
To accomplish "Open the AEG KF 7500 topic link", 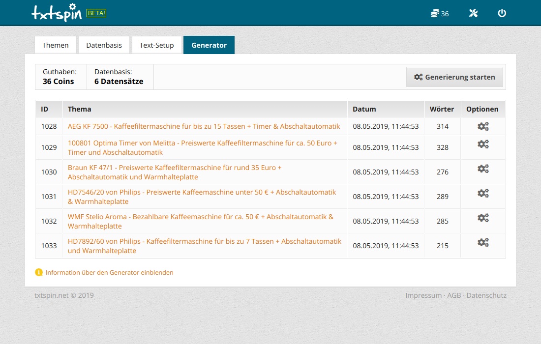I will tap(204, 126).
